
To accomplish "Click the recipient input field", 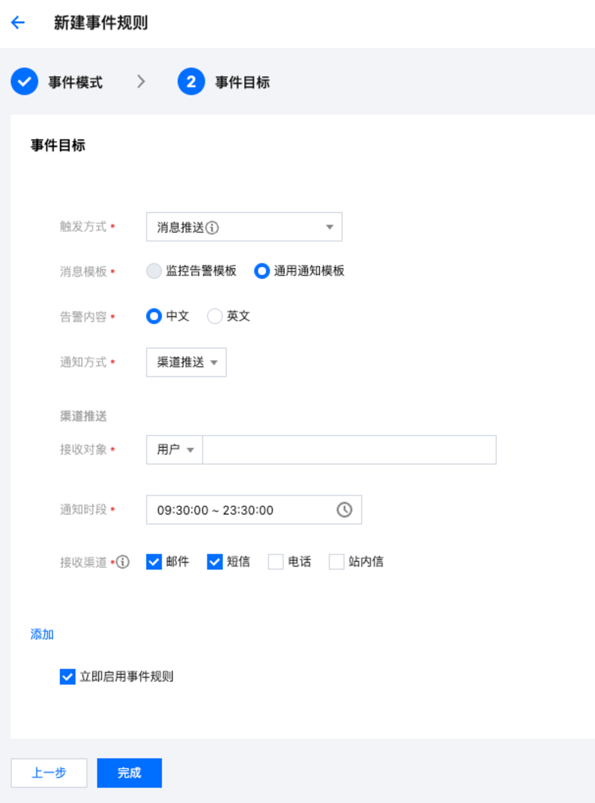I will (349, 450).
